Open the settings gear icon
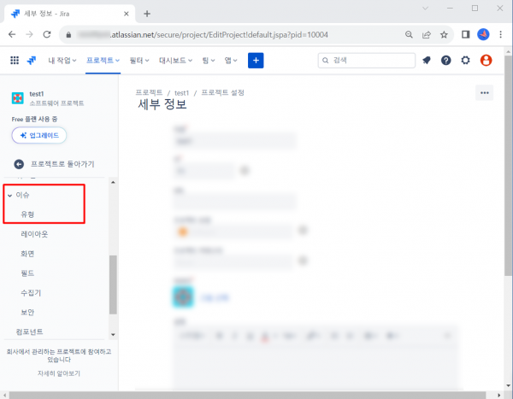This screenshot has width=513, height=399. [465, 60]
